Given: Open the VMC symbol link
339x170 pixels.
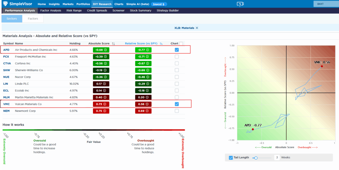Looking at the screenshot, I should 6,104.
